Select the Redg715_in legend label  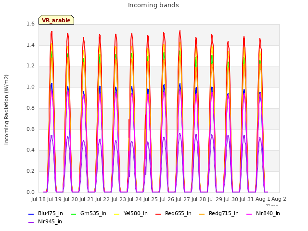(224, 214)
